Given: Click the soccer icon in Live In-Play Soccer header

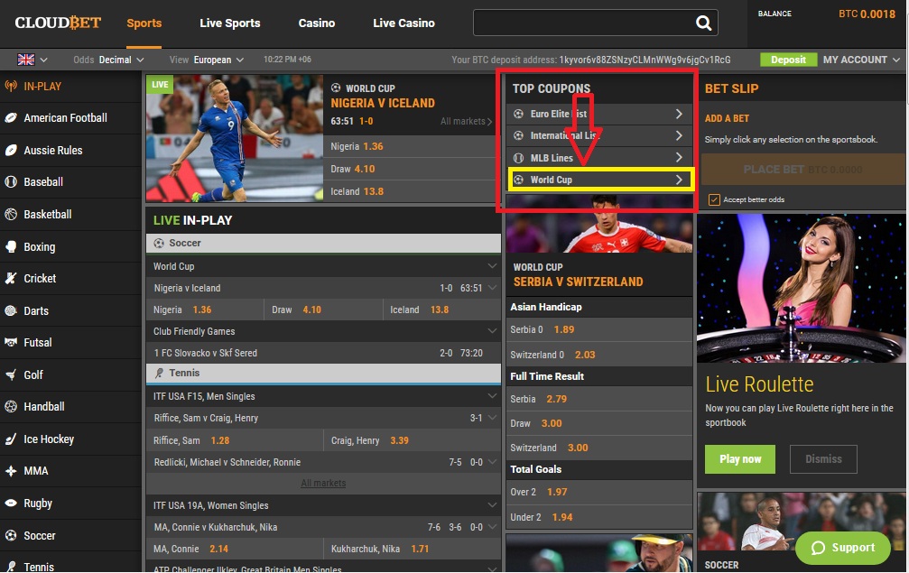Looking at the screenshot, I should point(159,244).
